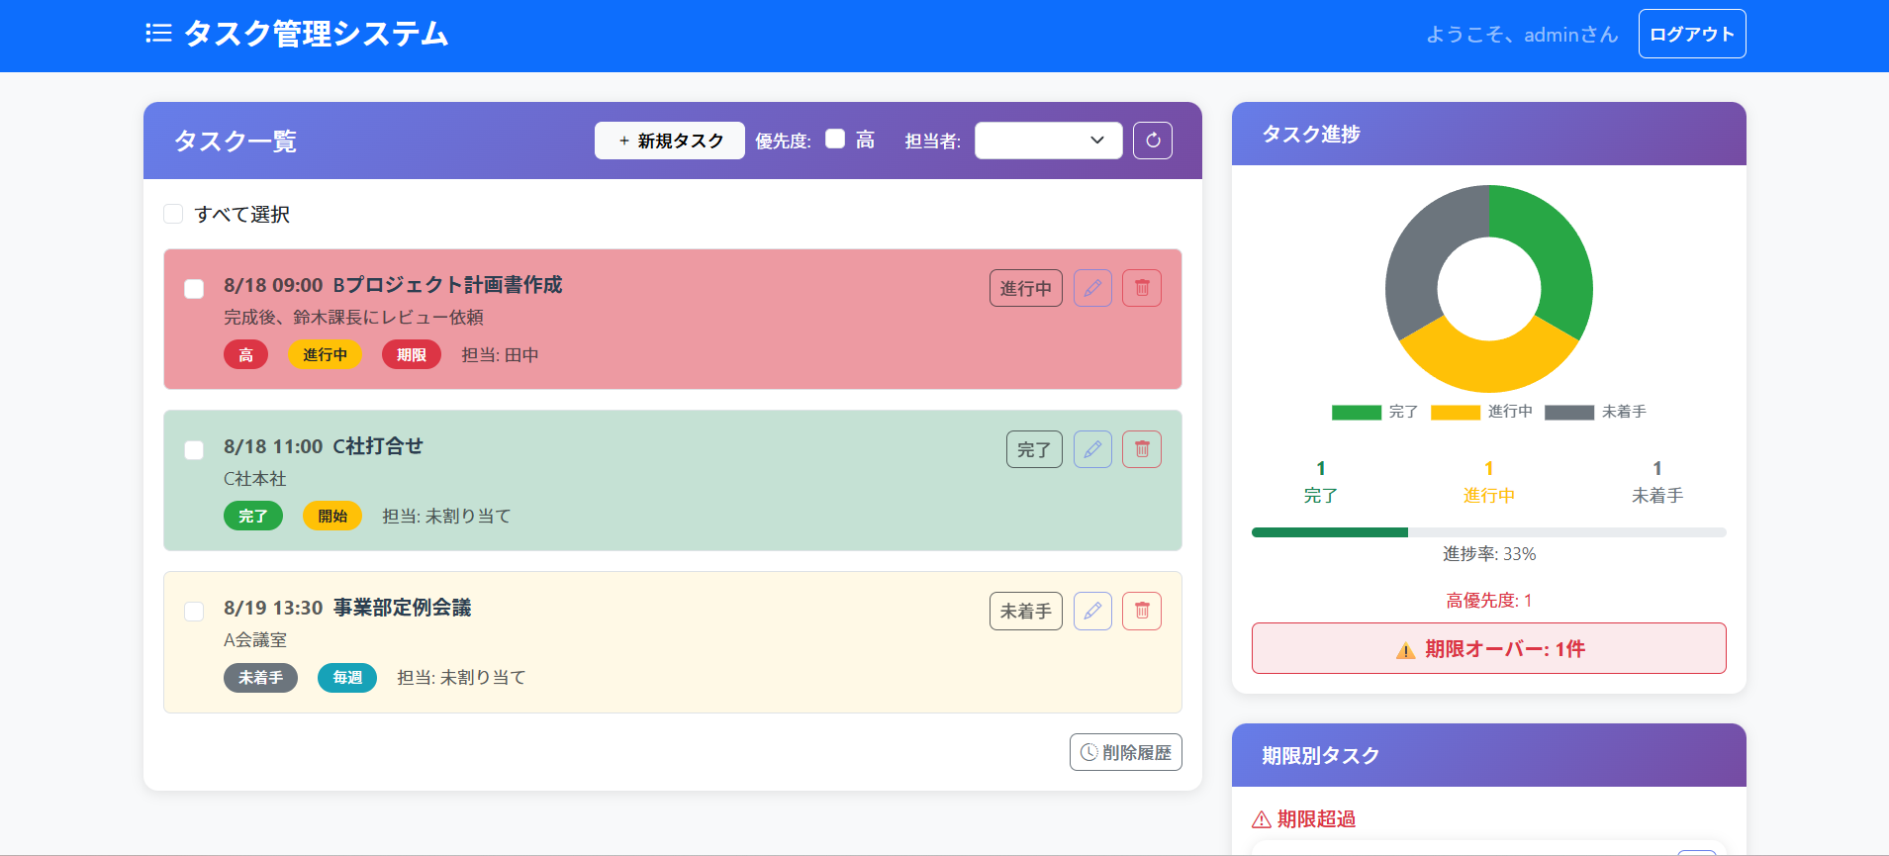Screen dimensions: 1889x856
Task: Toggle the すべて選択 checkbox
Action: [173, 214]
